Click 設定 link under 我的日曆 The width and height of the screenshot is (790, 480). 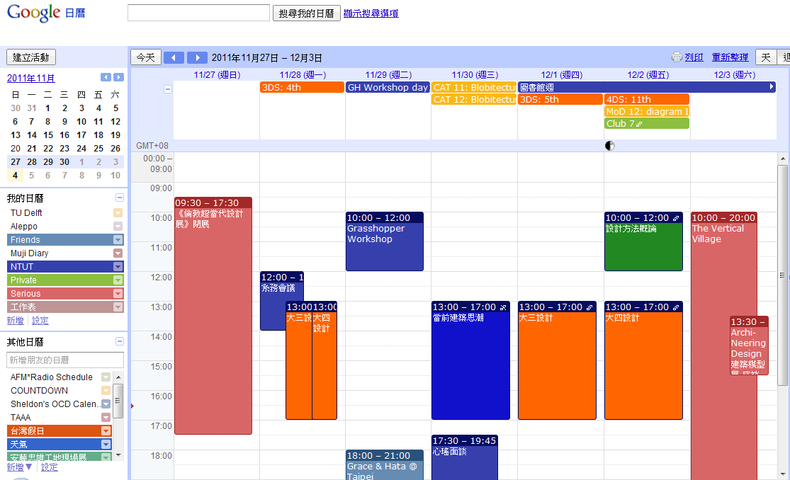(40, 320)
